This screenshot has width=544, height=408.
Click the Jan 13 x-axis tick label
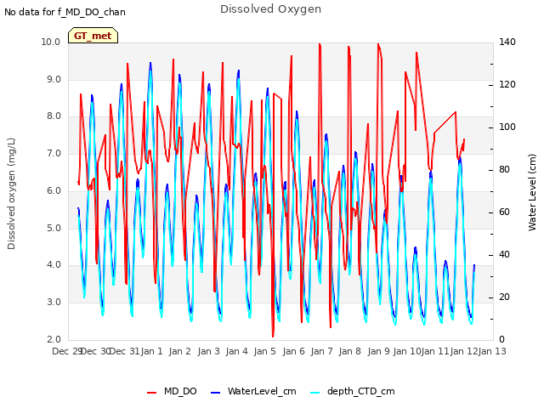[x=492, y=351]
